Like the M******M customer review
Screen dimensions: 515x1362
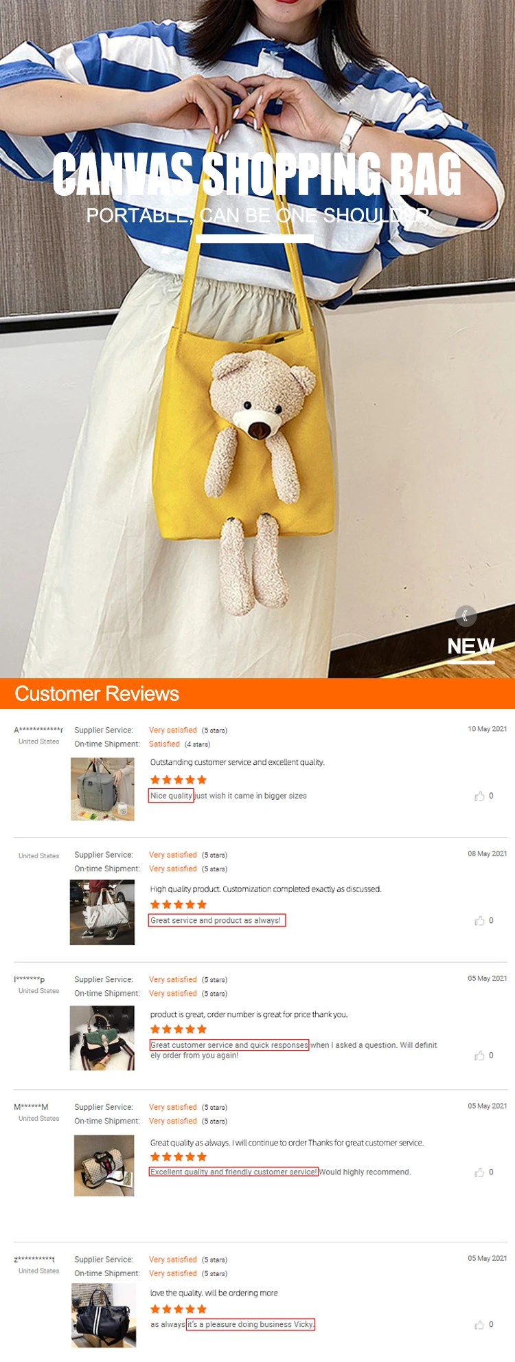pyautogui.click(x=479, y=1172)
